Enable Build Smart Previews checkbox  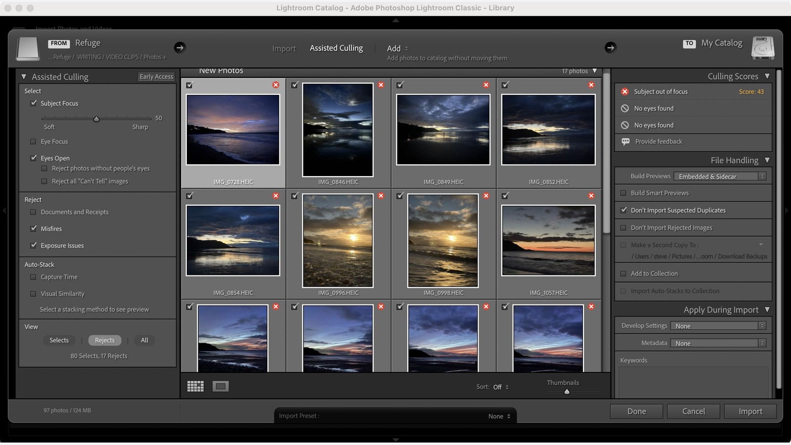point(623,193)
